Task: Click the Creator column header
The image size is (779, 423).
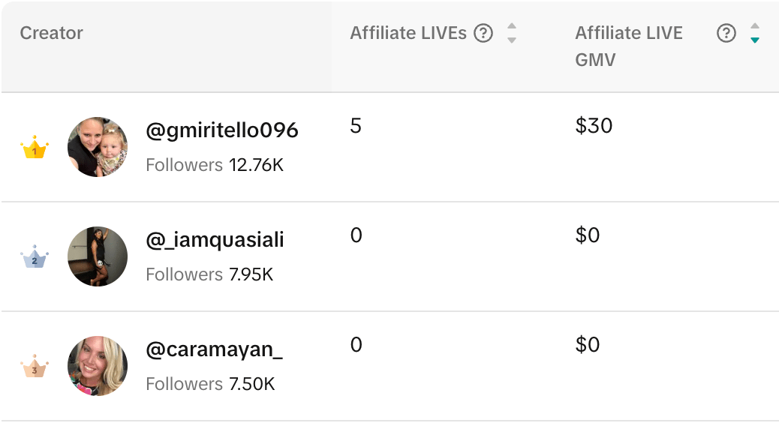Action: coord(51,33)
